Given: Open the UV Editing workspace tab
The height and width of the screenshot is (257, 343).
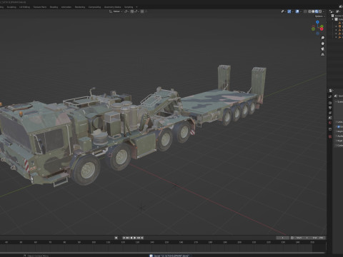Looking at the screenshot, I should click(24, 7).
